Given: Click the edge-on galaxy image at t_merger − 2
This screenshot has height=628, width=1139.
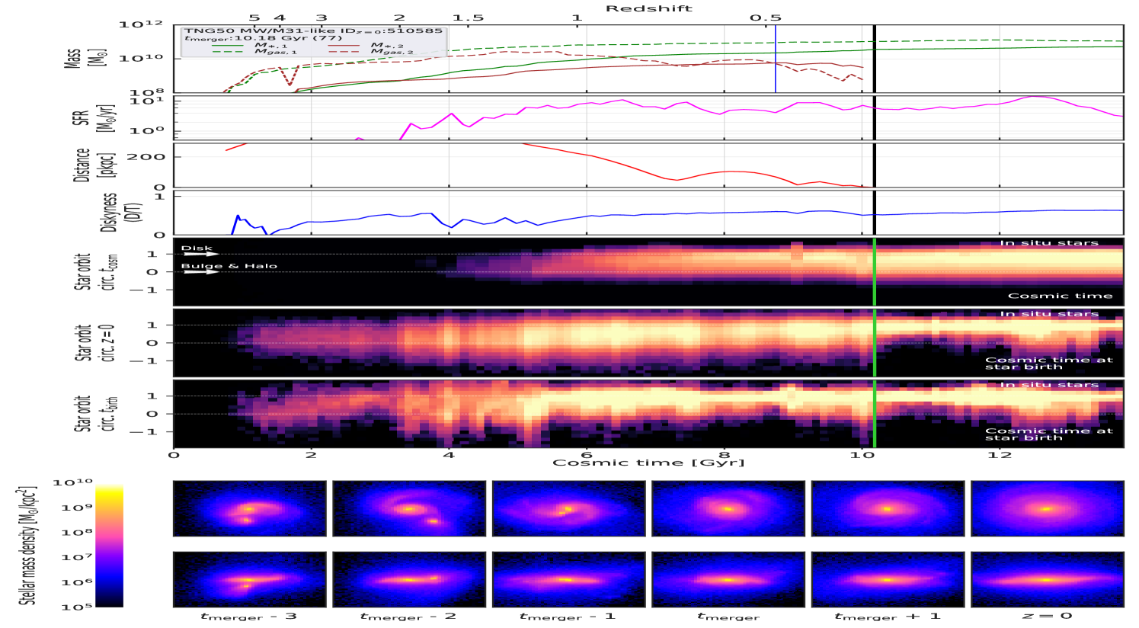Looking at the screenshot, I should [409, 579].
